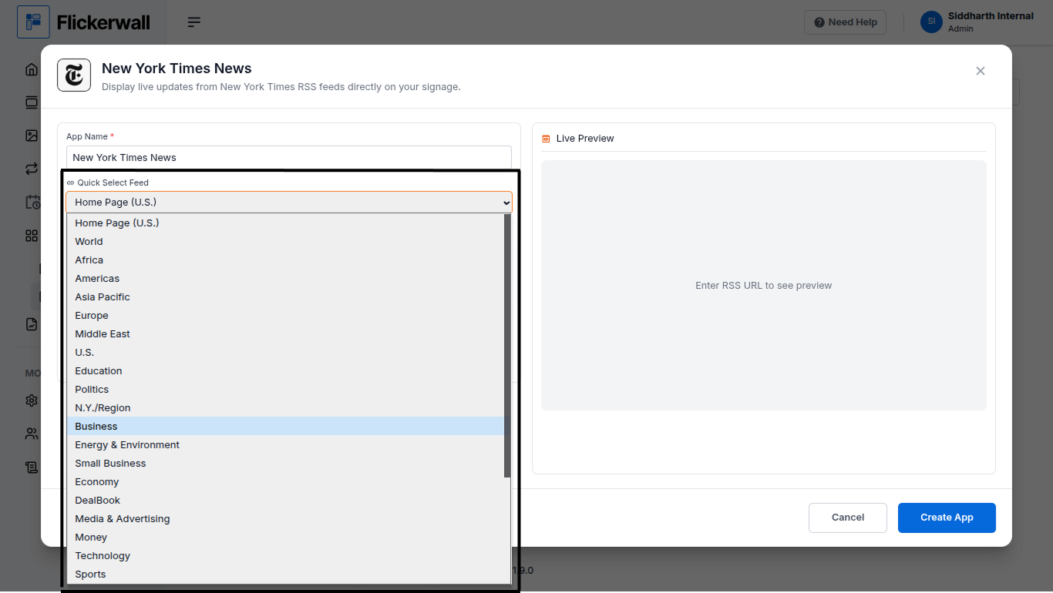Open the media image icon in sidebar

click(x=32, y=136)
